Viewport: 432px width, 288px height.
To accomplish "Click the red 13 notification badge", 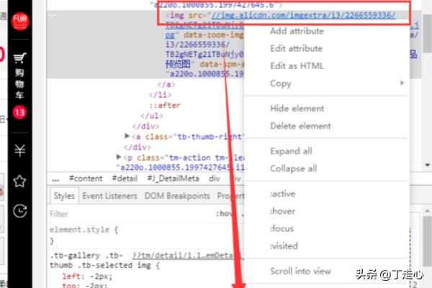I will coord(20,112).
